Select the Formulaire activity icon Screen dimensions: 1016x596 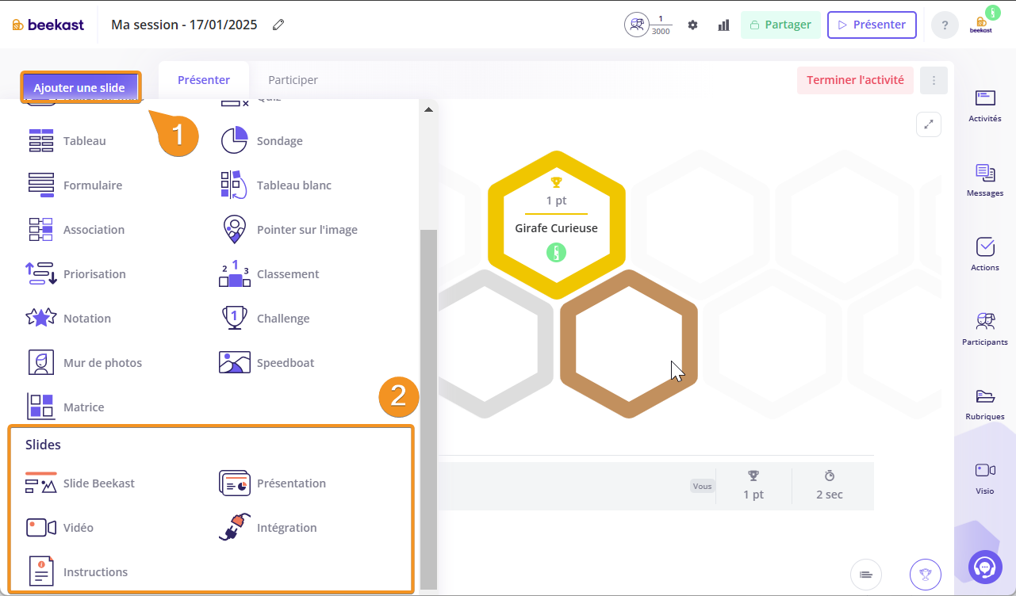tap(40, 185)
